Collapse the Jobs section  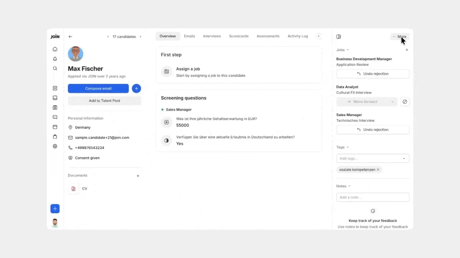coord(342,50)
